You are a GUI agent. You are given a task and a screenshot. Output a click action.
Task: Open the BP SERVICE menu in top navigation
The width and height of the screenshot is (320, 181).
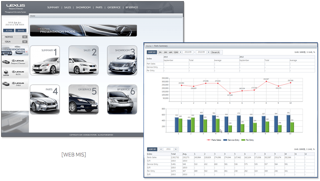[132, 7]
